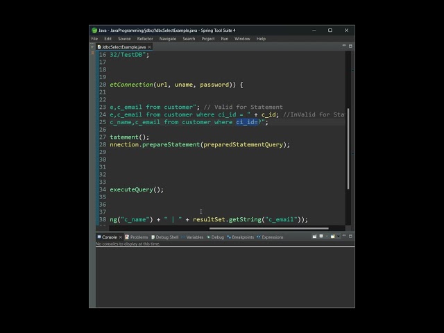444x333 pixels.
Task: Close the JdbcSelectExample.java editor tab
Action: (x=150, y=47)
